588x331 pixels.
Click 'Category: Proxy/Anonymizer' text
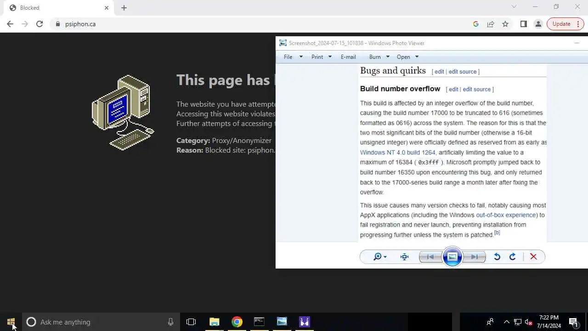coord(224,141)
